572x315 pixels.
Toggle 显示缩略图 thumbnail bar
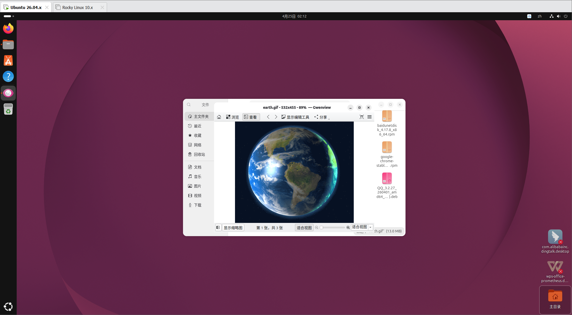[233, 228]
